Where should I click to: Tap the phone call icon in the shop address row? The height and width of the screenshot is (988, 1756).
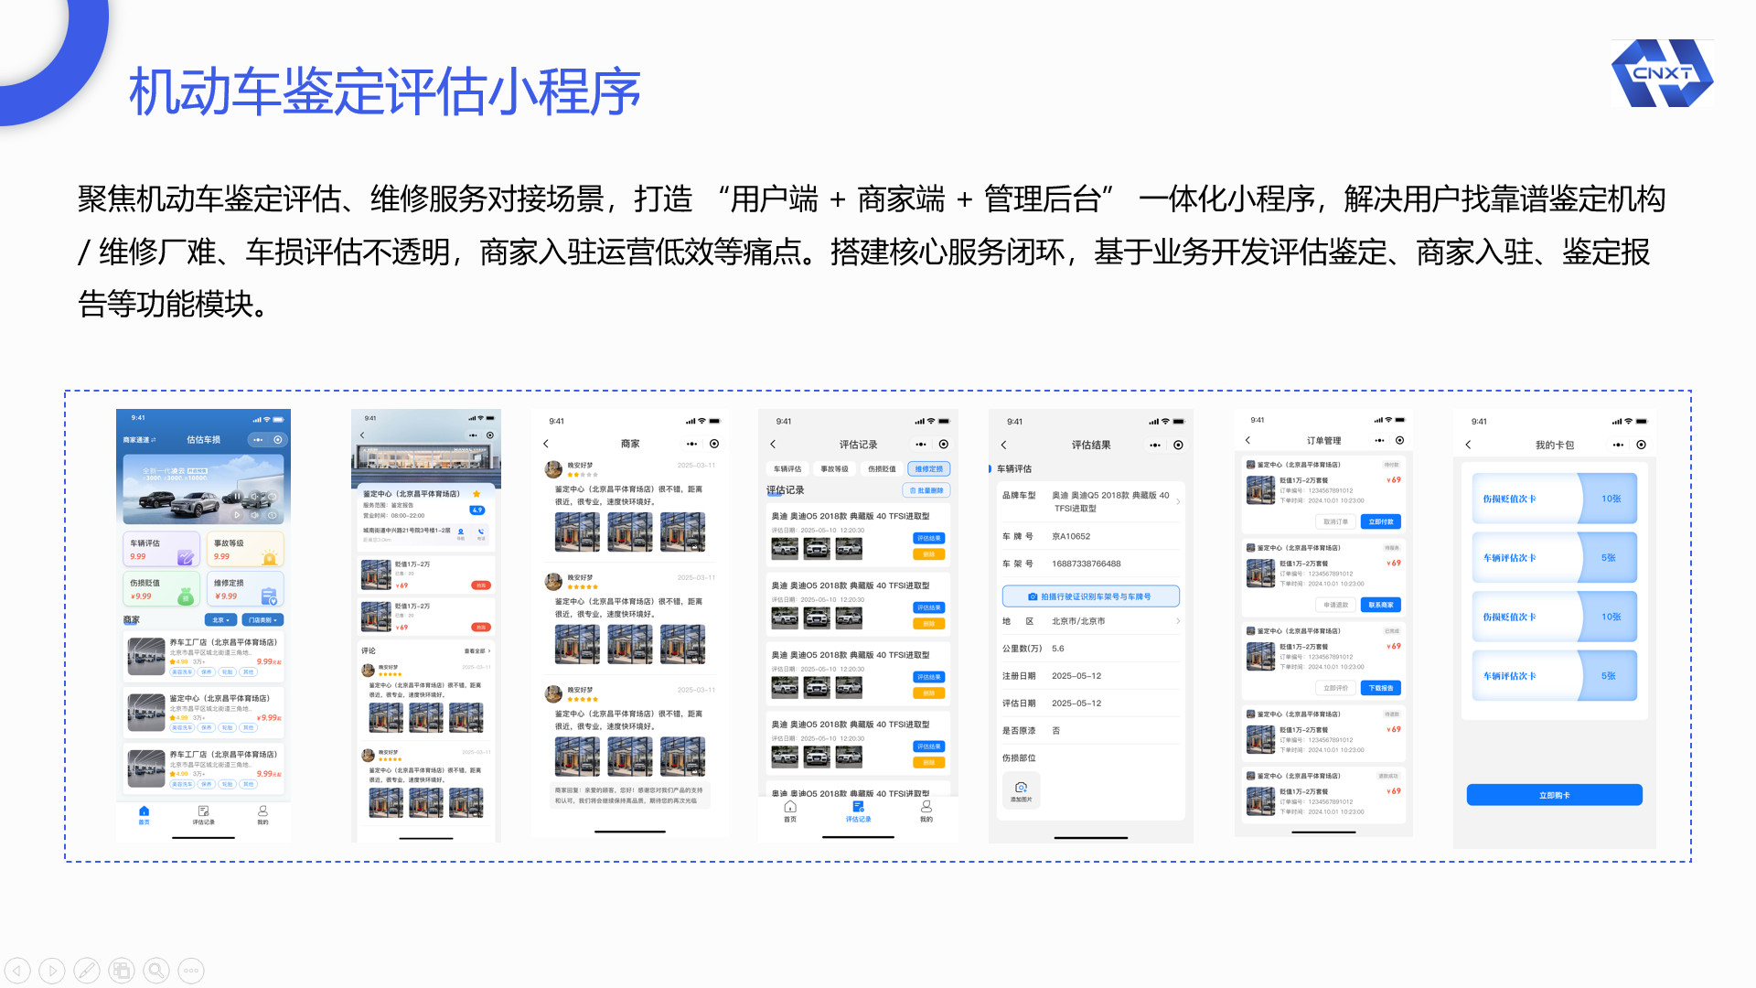pyautogui.click(x=481, y=532)
